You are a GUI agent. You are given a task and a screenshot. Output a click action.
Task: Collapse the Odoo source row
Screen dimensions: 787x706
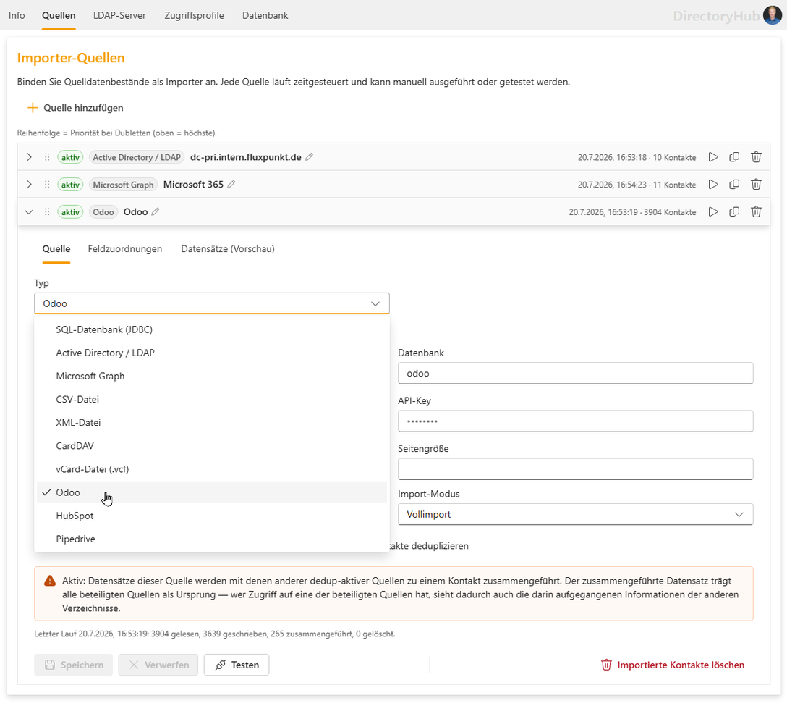29,212
